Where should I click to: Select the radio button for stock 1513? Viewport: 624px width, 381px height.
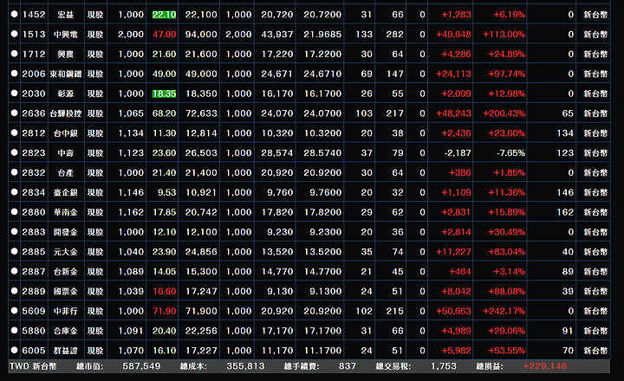[15, 34]
